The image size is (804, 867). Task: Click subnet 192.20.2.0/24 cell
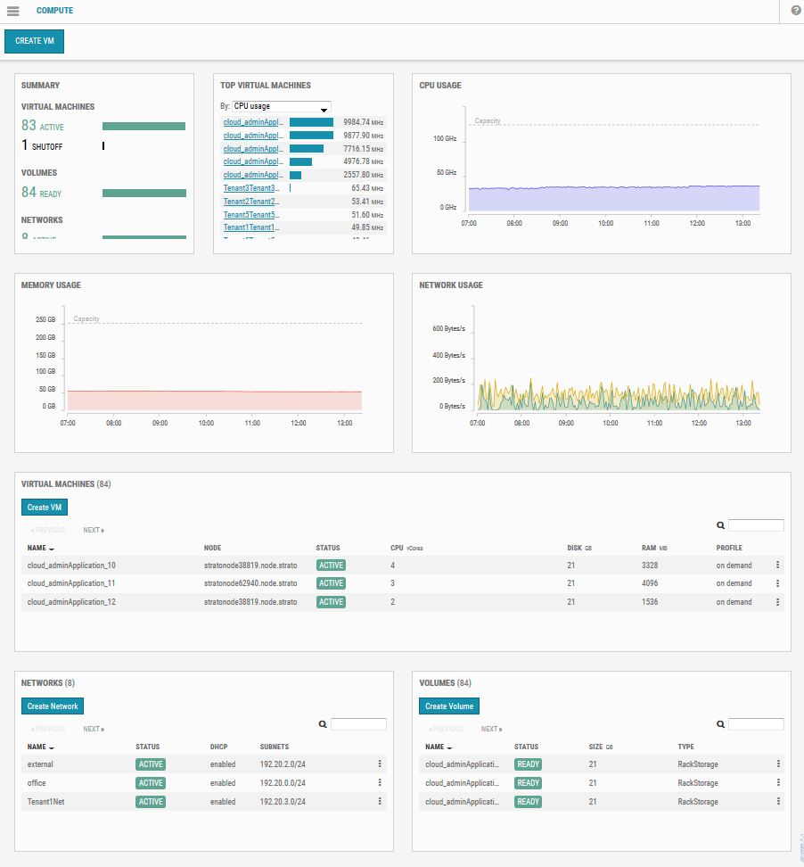pos(283,764)
